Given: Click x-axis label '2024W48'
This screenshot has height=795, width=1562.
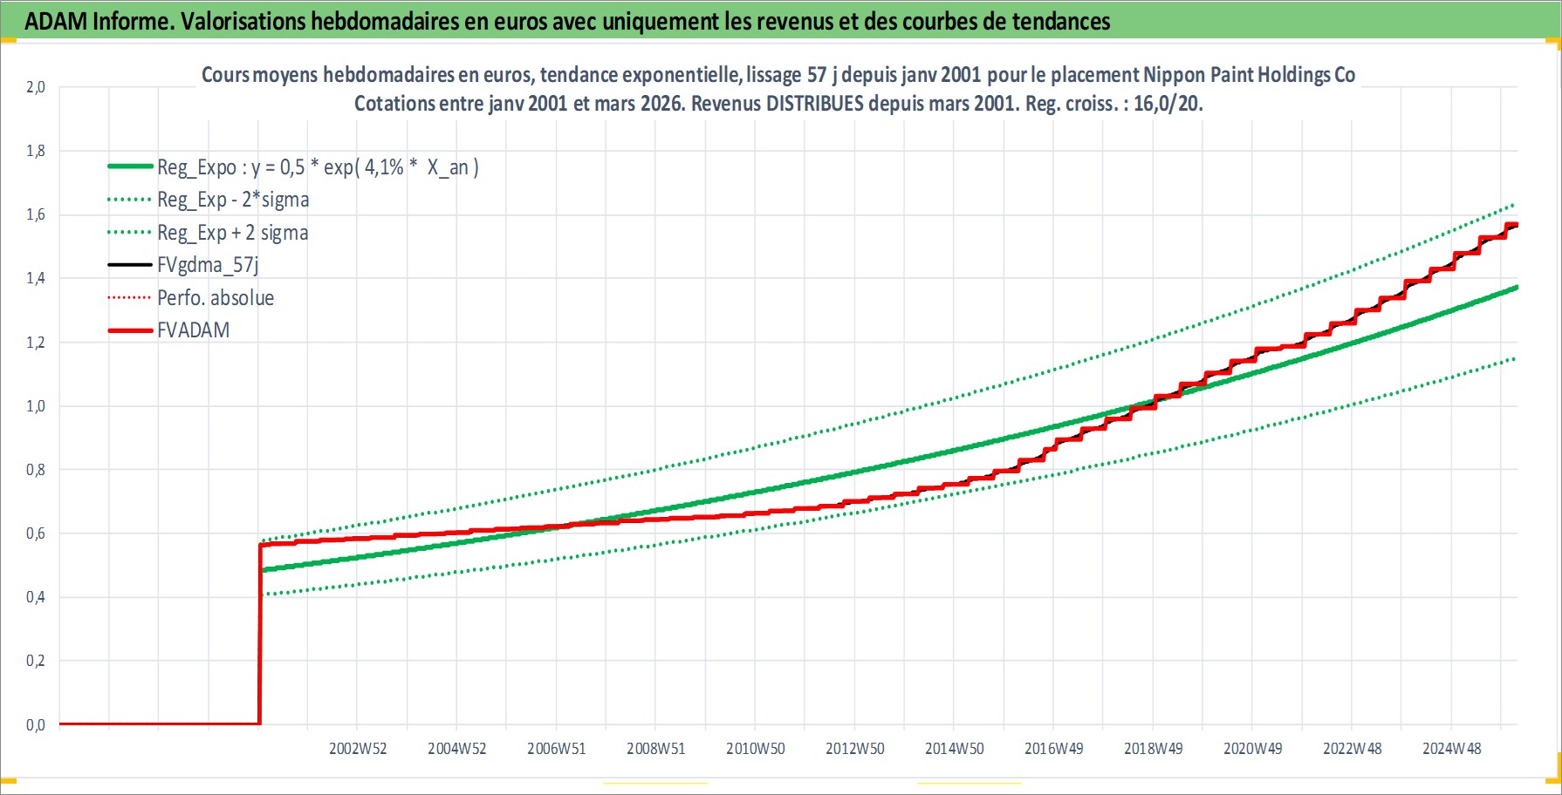Looking at the screenshot, I should [x=1452, y=749].
